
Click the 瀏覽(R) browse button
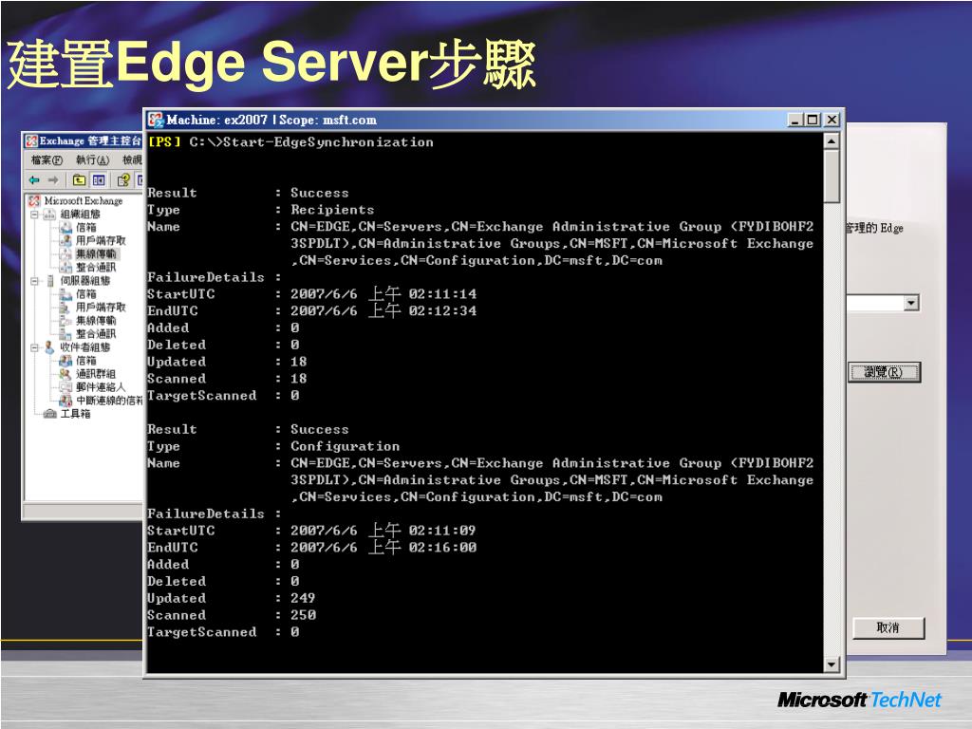click(884, 372)
